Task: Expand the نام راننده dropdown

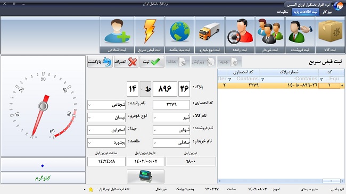Action: pyautogui.click(x=89, y=105)
